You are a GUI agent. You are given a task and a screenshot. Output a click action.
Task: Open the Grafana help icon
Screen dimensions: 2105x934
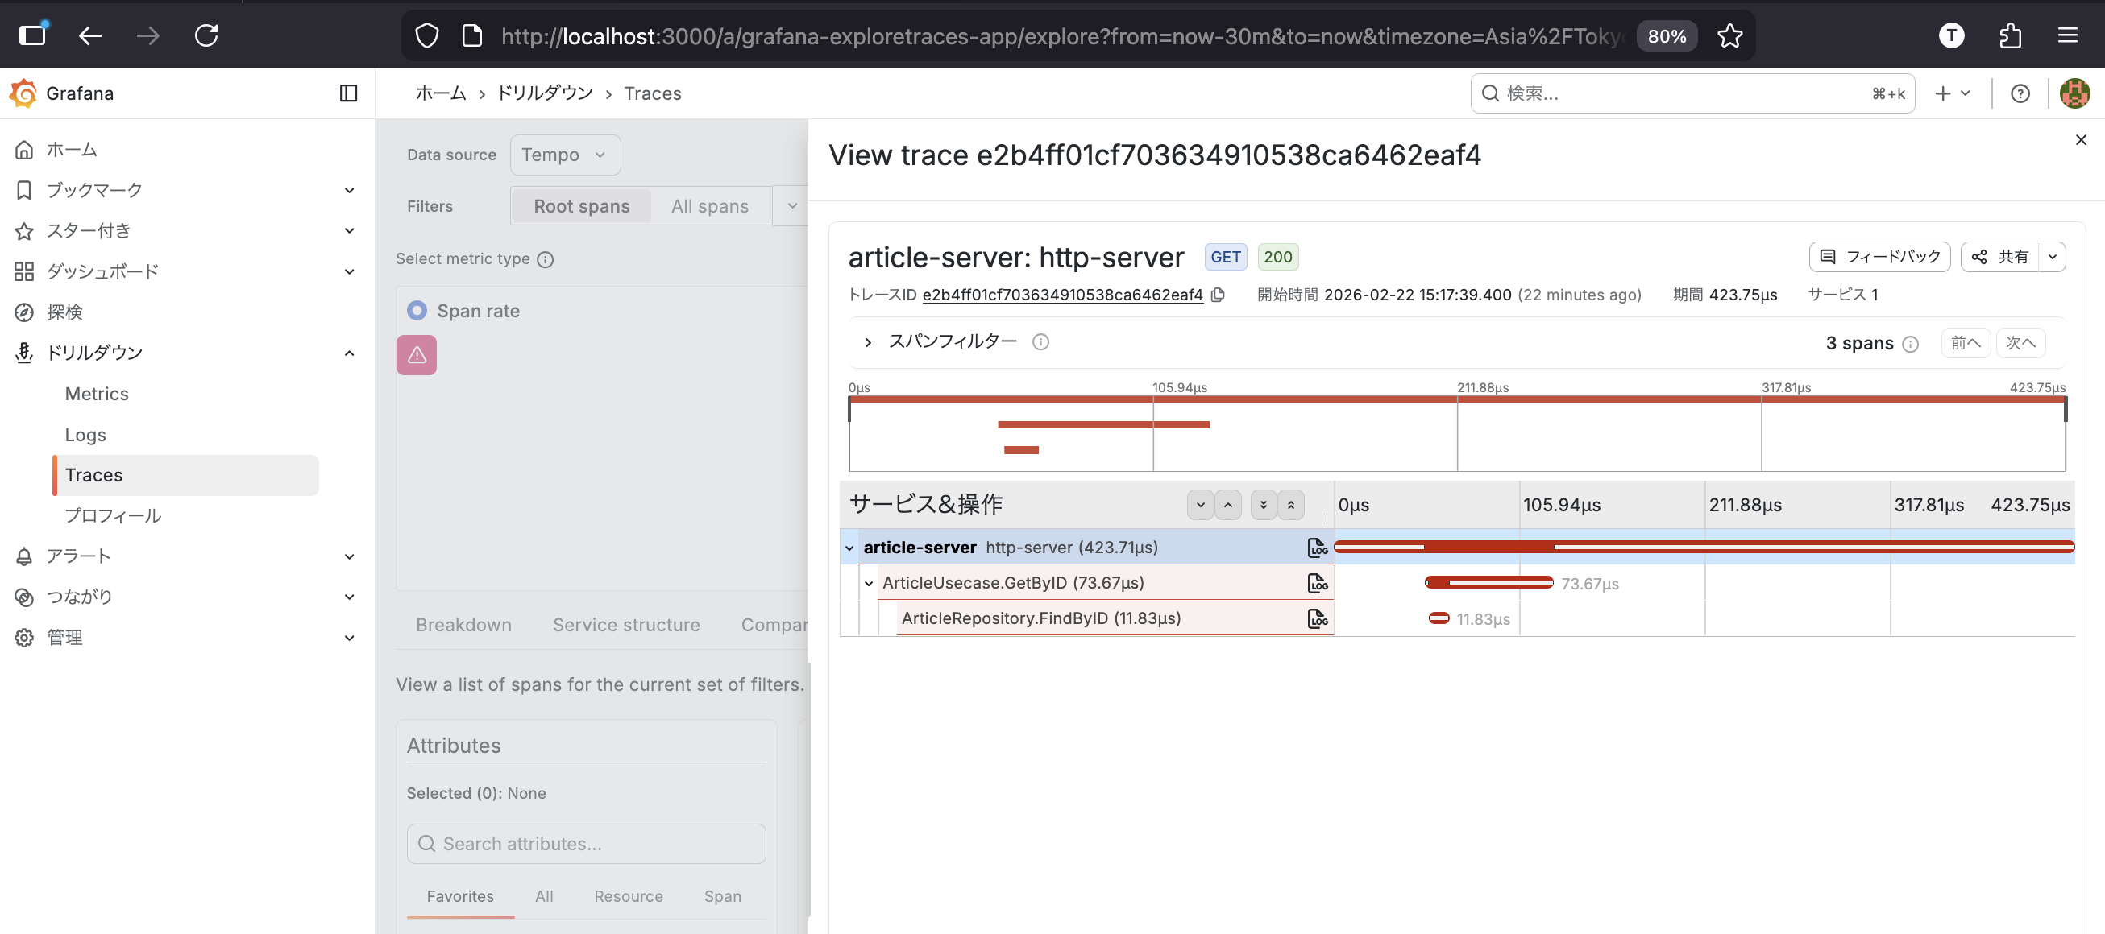pos(2020,93)
